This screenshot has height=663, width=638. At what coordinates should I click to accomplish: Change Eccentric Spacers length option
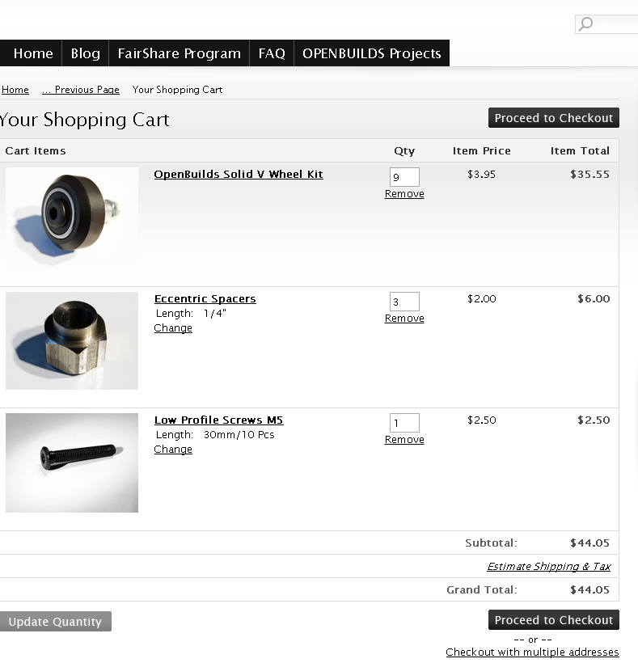pos(173,328)
